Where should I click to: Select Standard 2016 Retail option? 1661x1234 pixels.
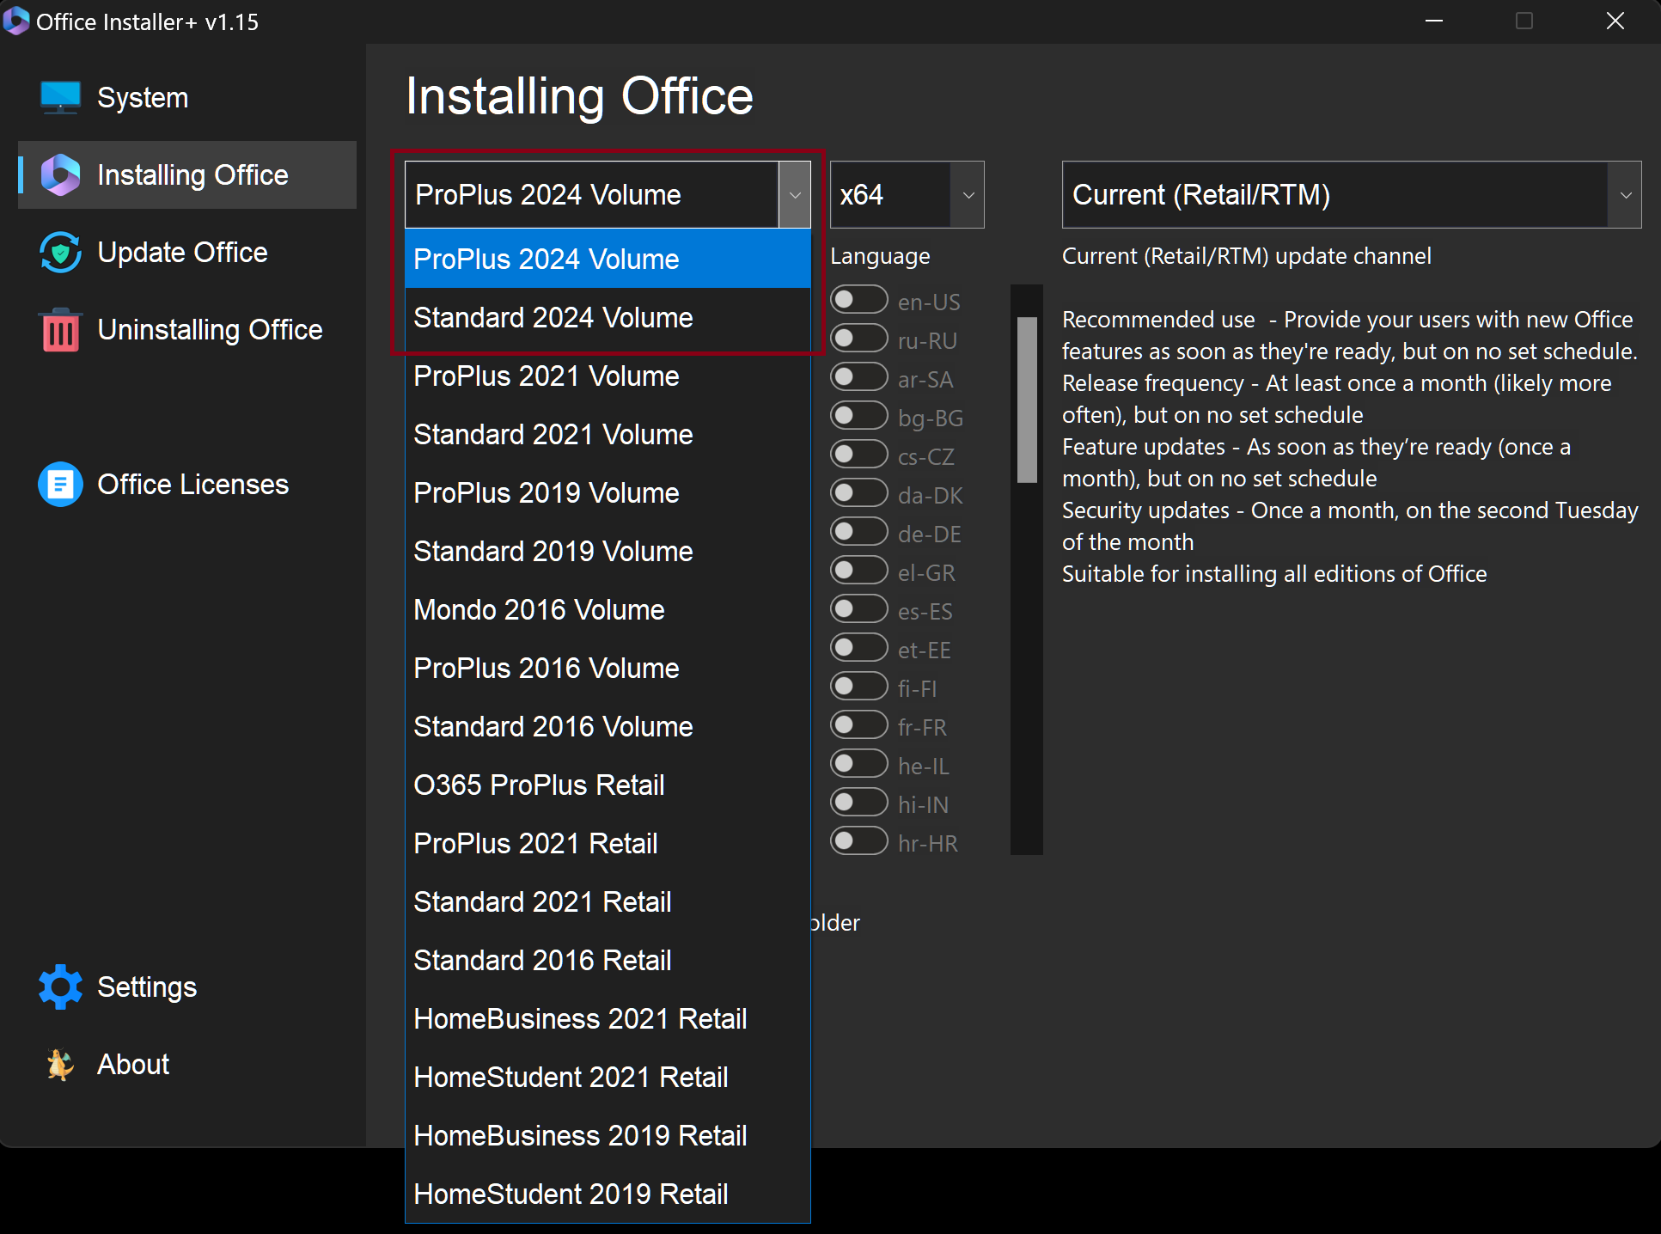pos(608,961)
